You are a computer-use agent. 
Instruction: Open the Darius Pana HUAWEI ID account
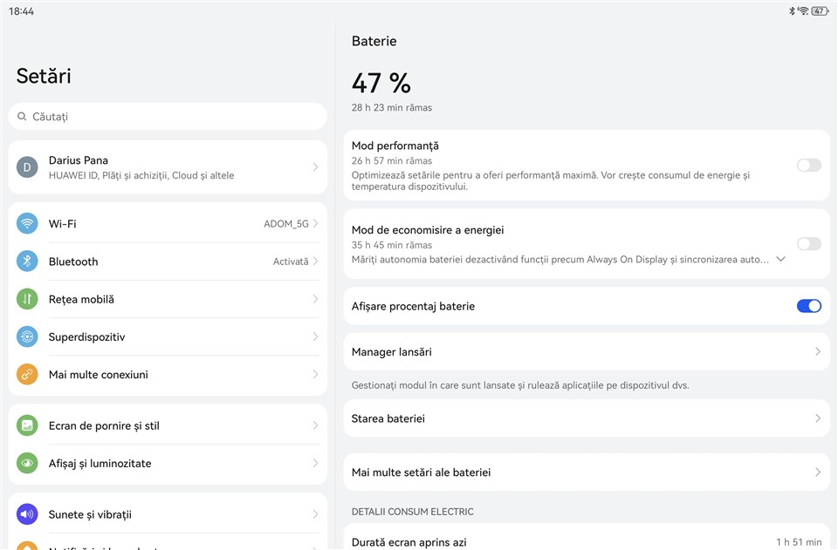click(x=168, y=167)
